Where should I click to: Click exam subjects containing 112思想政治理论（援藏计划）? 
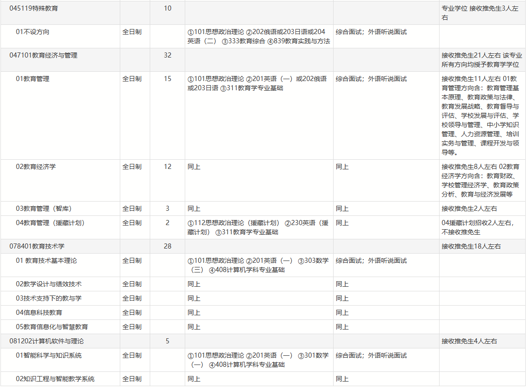(258, 227)
